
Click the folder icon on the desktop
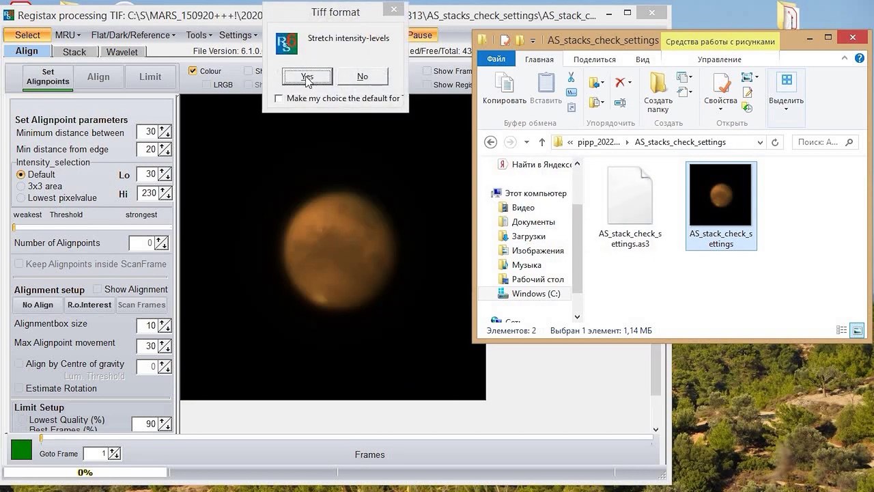pos(789,15)
